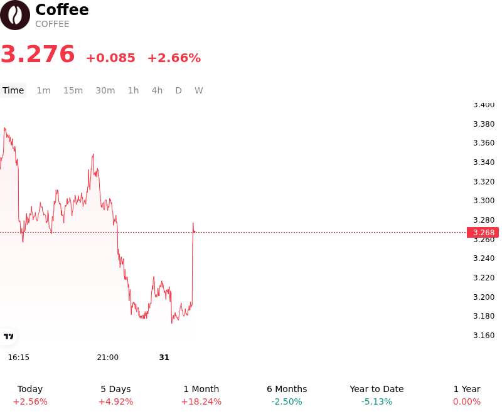Select the 1 Year performance range
The height and width of the screenshot is (414, 502).
coord(467,395)
